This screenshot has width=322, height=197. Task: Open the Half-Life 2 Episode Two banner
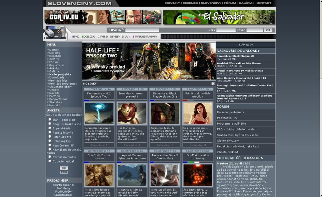[x=149, y=61]
